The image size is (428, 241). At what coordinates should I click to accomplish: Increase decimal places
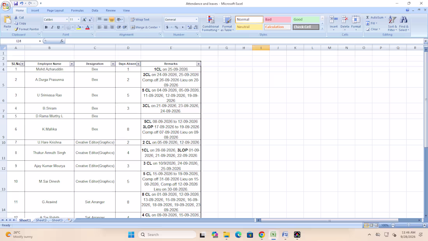(189, 27)
